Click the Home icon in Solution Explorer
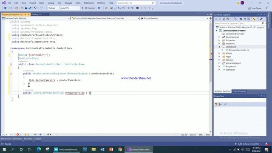Screen dimensions: 272x153 224,19
